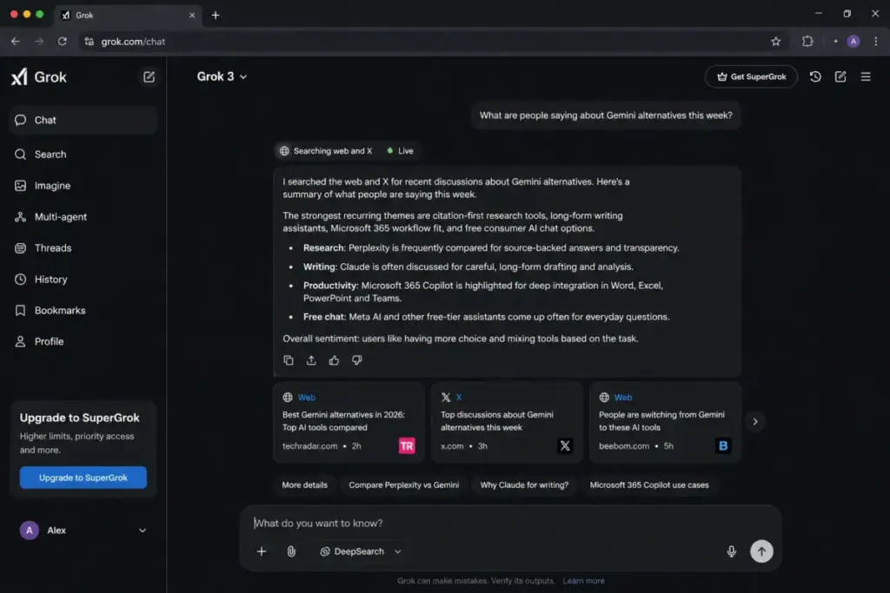Bookmark this page with star icon
Image resolution: width=890 pixels, height=593 pixels.
pyautogui.click(x=775, y=42)
